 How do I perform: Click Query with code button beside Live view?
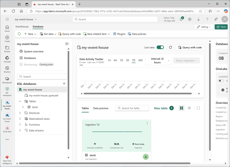(x=190, y=47)
